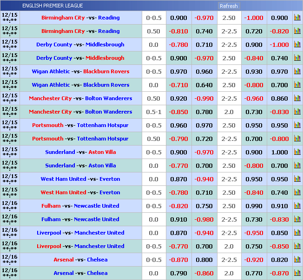This screenshot has height=280, width=303.
Task: Select the -0.990 odds for Manchester City-Bolton
Action: pyautogui.click(x=204, y=99)
